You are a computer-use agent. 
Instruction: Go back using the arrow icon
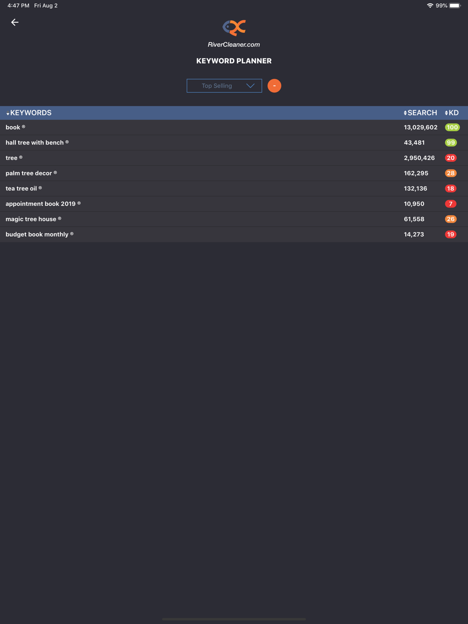15,22
